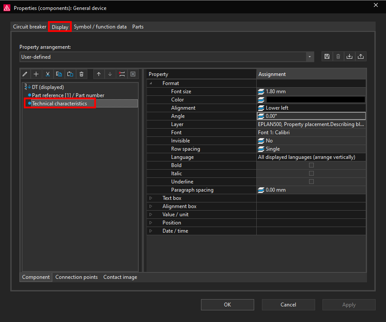Click the undock property icon

pyautogui.click(x=121, y=74)
